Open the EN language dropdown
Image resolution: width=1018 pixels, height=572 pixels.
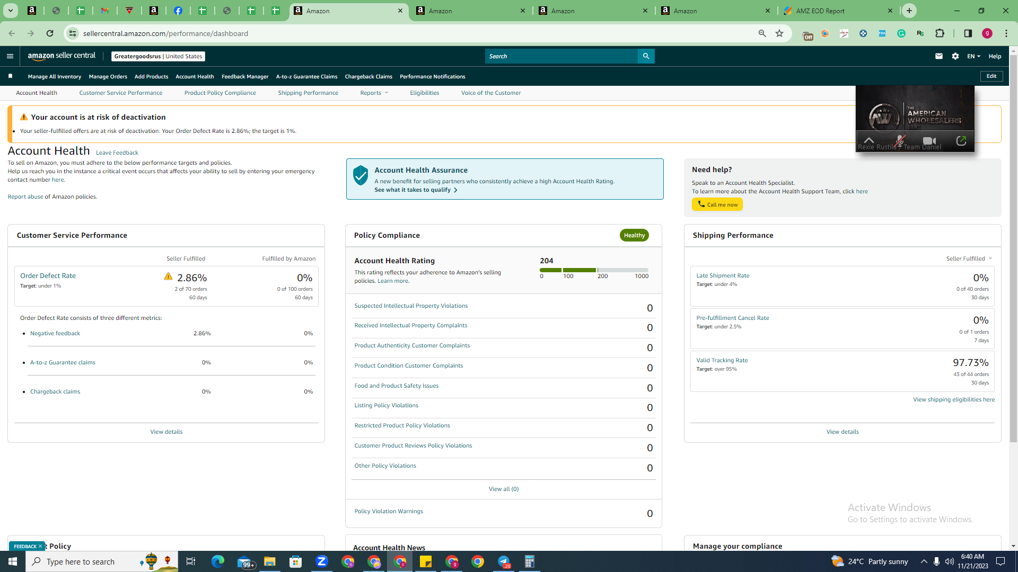point(973,56)
